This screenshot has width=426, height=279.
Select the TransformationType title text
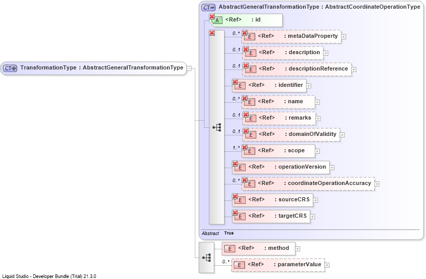[x=102, y=68]
